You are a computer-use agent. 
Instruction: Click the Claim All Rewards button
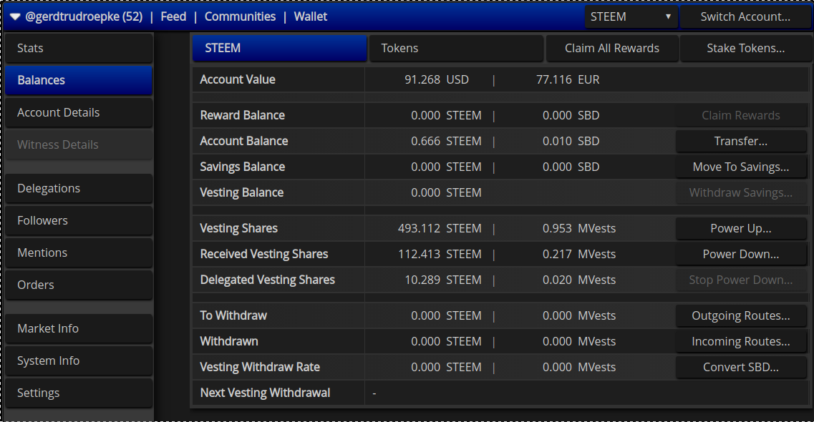[x=612, y=48]
